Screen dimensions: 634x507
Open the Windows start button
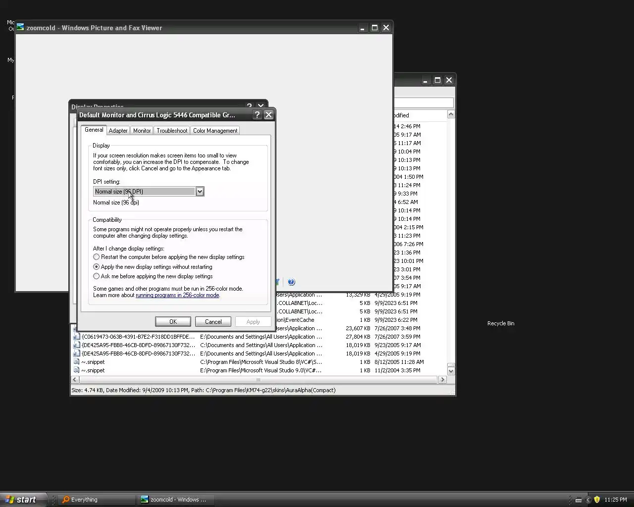tap(24, 500)
